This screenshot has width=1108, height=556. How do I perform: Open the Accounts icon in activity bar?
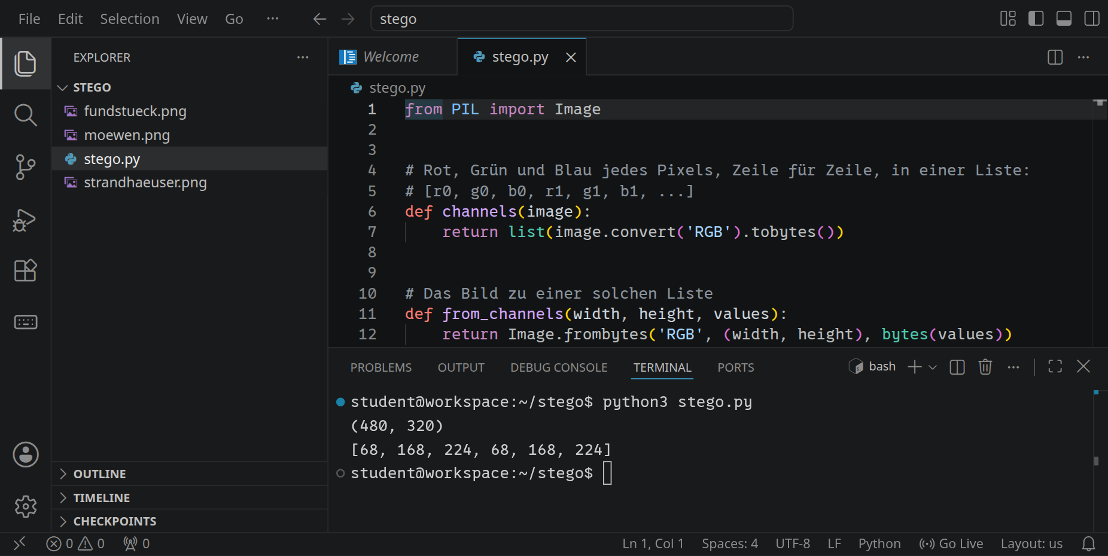pyautogui.click(x=26, y=455)
